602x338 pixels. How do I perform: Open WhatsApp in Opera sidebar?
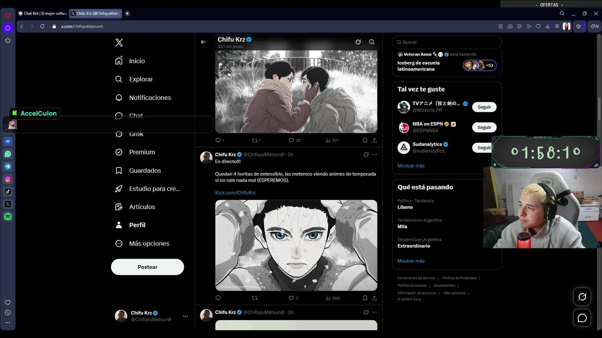[8, 154]
